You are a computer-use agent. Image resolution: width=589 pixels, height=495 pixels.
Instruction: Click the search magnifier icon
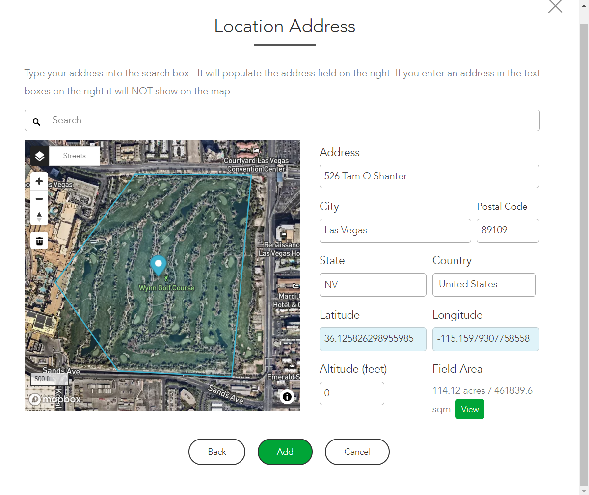(x=36, y=121)
